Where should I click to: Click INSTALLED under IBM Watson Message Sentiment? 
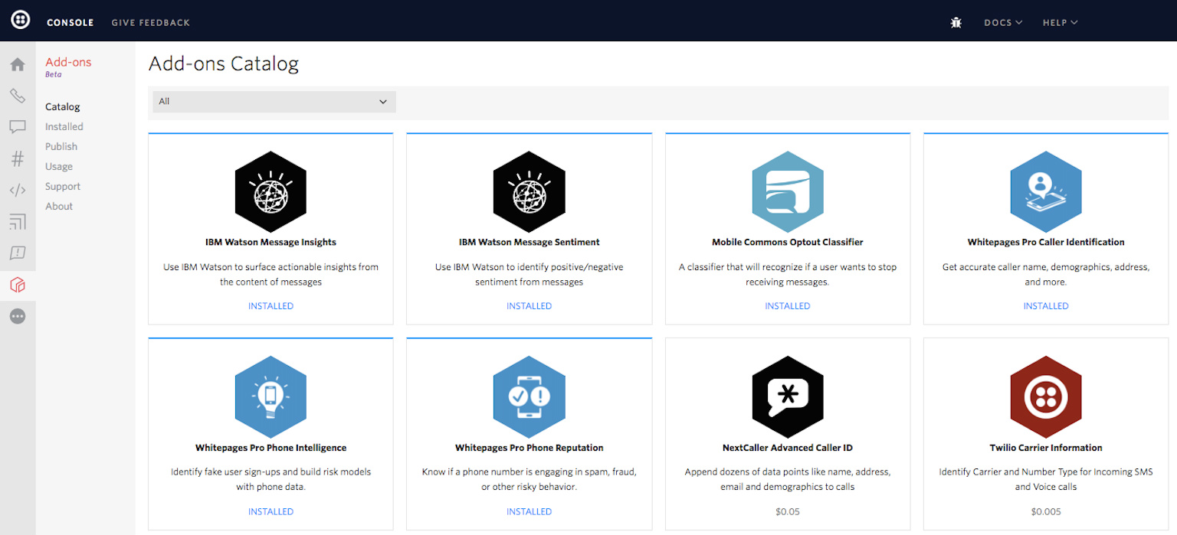click(529, 306)
